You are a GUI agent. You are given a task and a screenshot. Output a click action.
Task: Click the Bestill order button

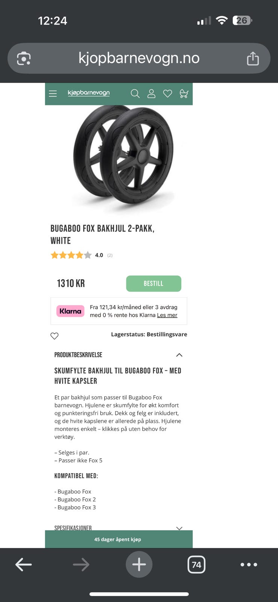click(x=153, y=283)
